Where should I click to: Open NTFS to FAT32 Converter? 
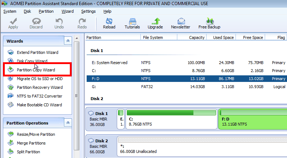[39, 96]
